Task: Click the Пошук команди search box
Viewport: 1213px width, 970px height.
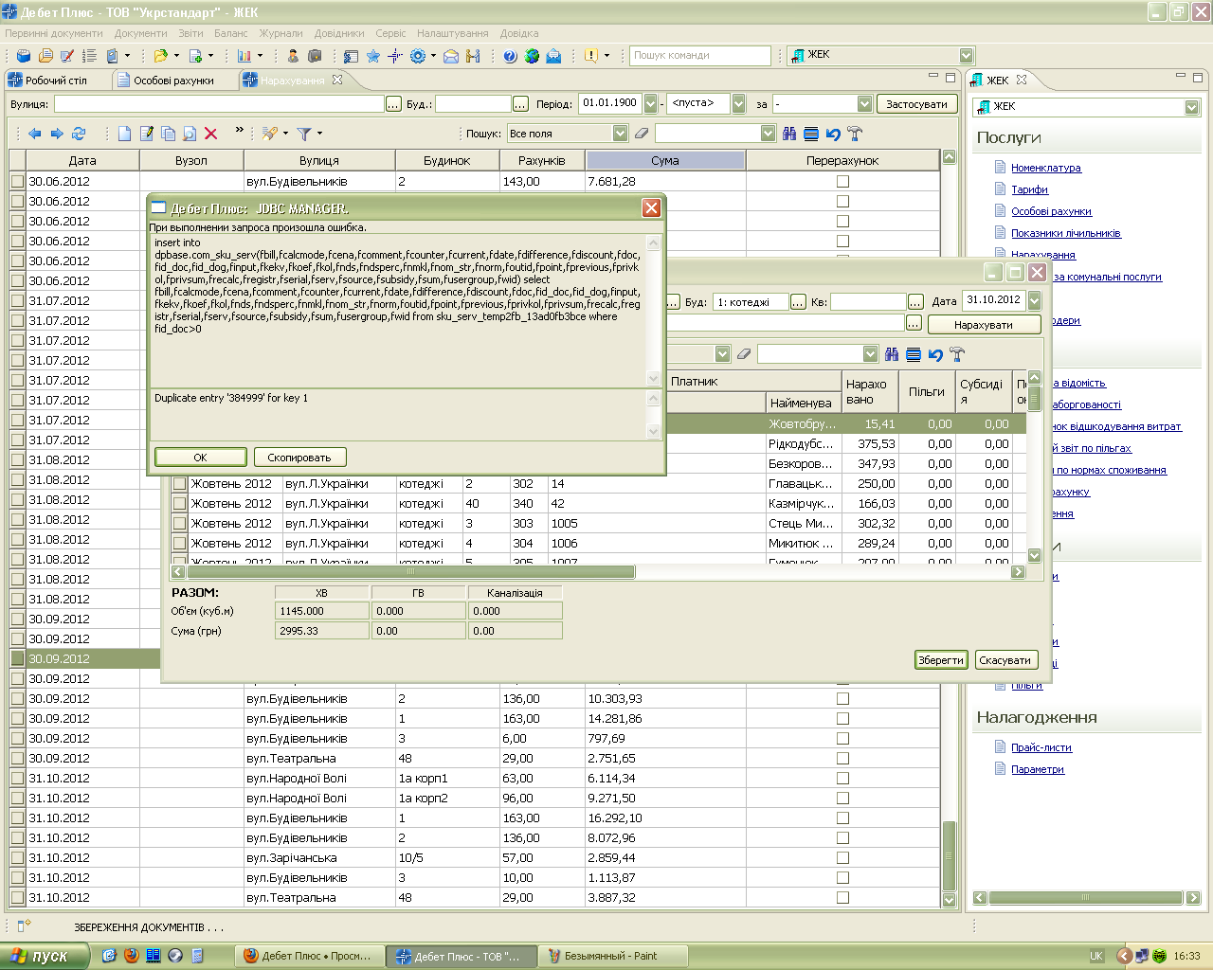Action: pyautogui.click(x=699, y=55)
